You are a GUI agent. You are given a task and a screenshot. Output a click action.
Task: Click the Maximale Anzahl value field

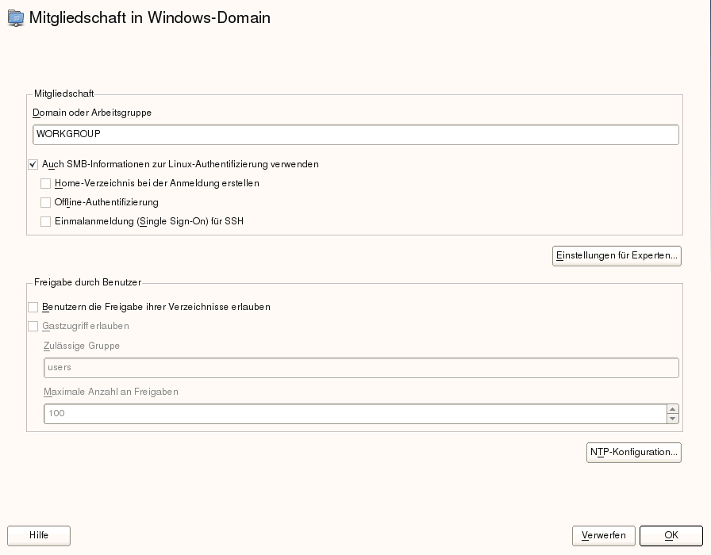point(355,414)
